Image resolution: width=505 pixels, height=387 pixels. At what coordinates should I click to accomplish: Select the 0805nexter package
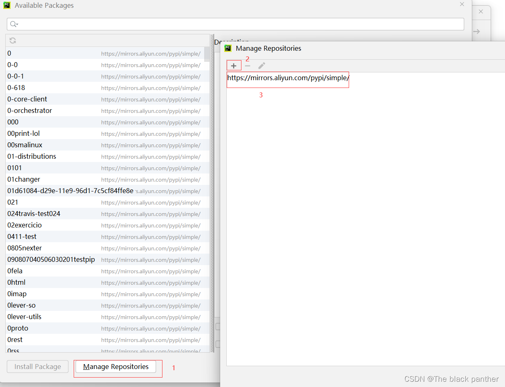tap(25, 248)
